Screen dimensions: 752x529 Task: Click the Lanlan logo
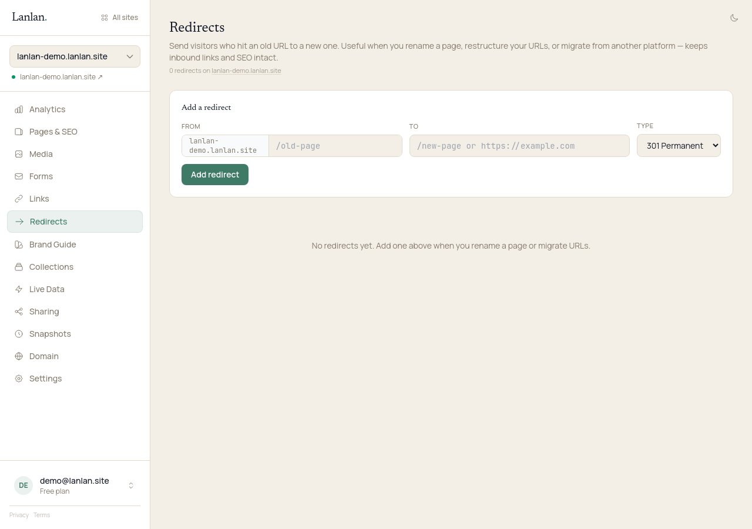pos(29,17)
